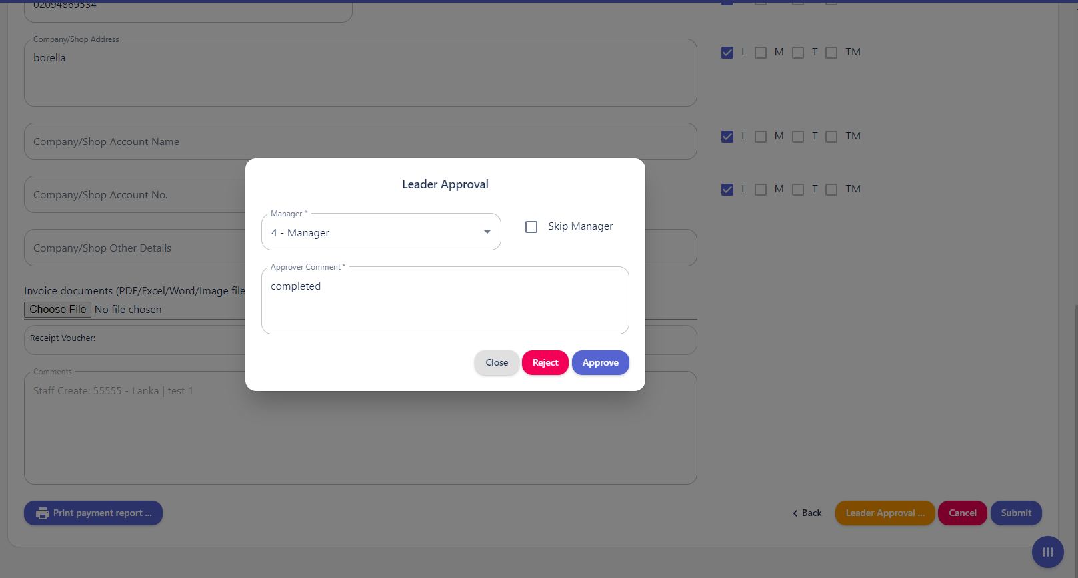Click the Submit button

(x=1015, y=513)
